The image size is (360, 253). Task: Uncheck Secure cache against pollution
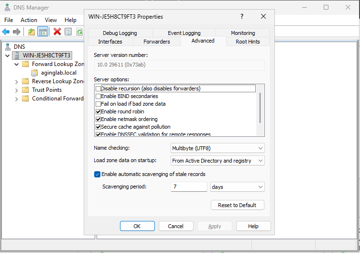(x=98, y=127)
